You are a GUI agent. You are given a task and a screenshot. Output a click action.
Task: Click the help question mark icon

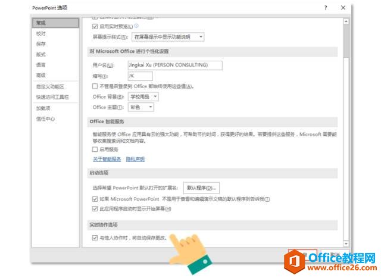326,8
